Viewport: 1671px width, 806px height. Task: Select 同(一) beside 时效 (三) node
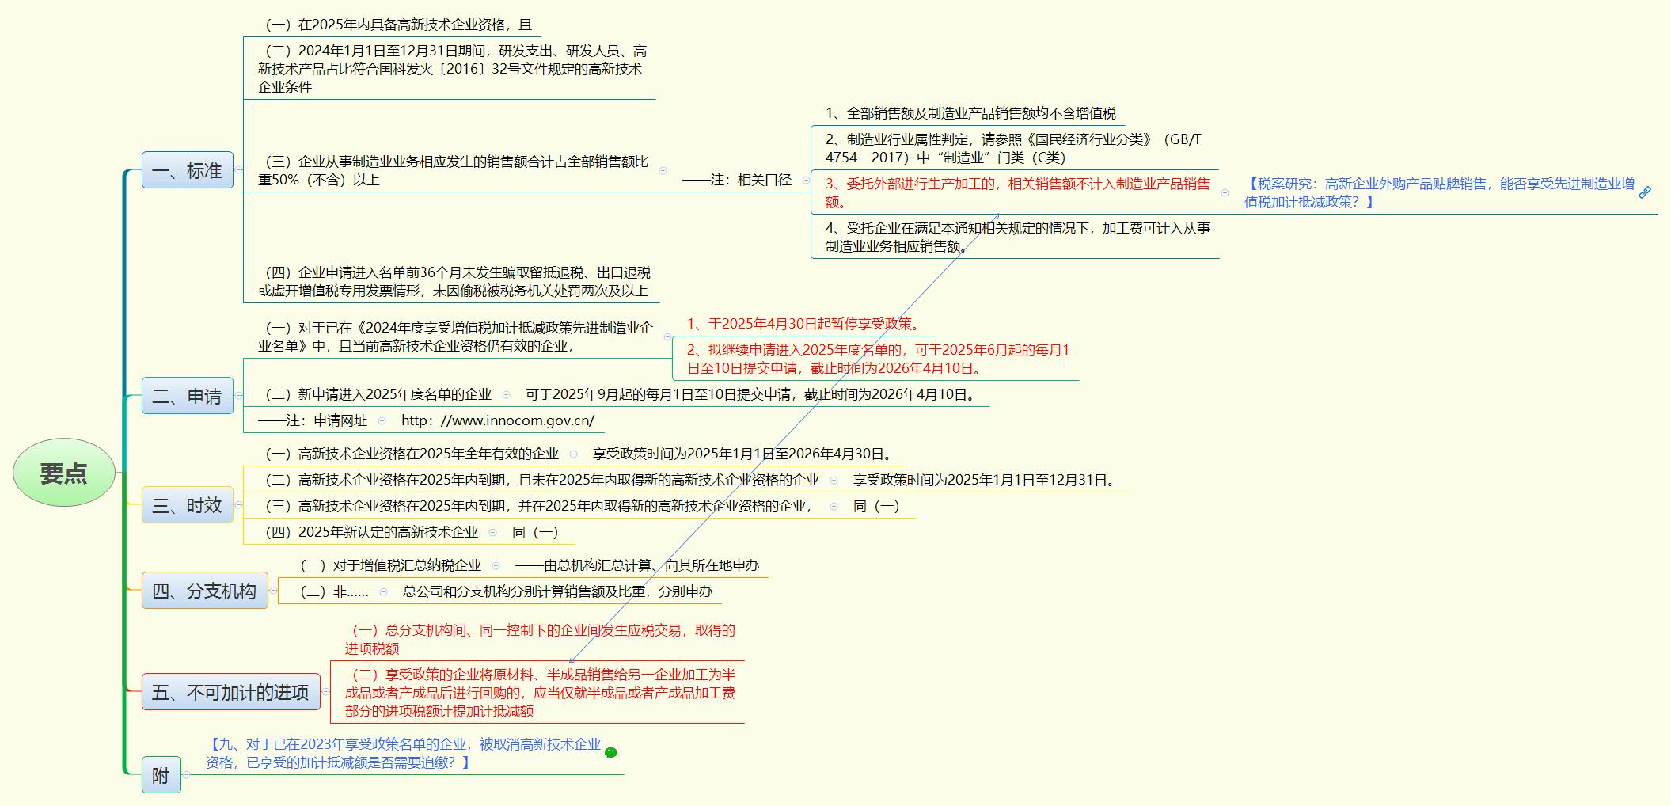tap(876, 506)
